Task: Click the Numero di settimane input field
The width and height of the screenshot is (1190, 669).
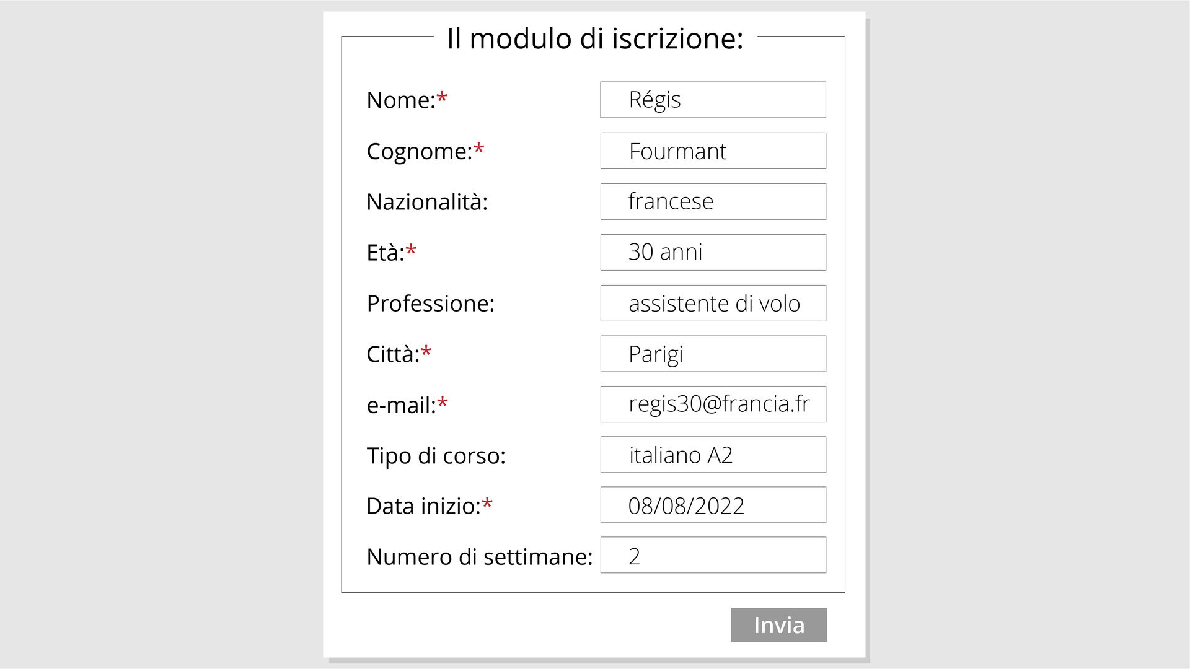Action: [x=713, y=555]
